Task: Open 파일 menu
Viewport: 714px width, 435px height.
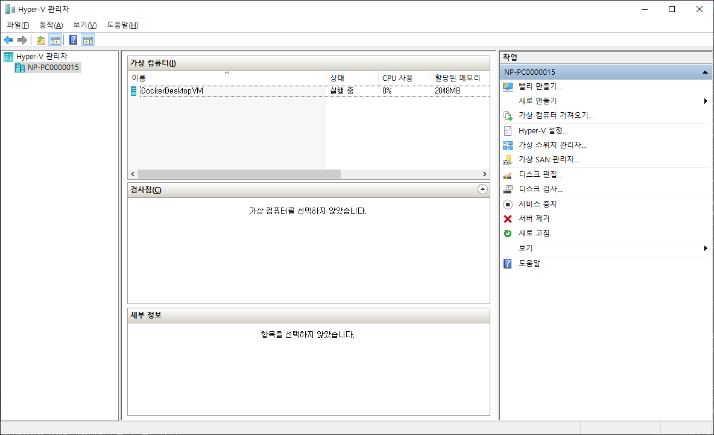Action: [x=17, y=25]
